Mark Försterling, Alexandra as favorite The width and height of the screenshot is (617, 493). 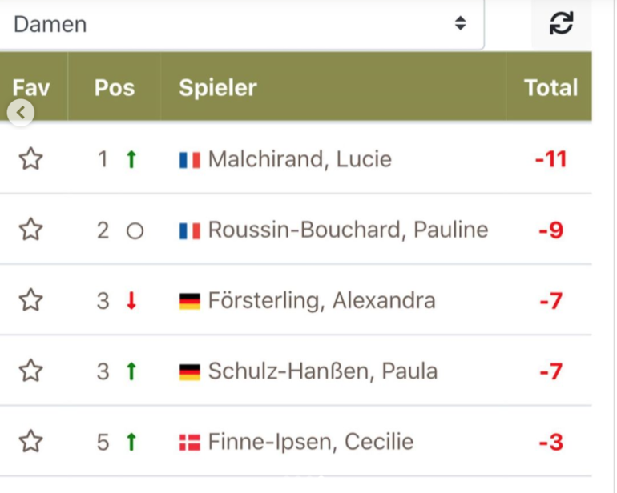pos(30,300)
